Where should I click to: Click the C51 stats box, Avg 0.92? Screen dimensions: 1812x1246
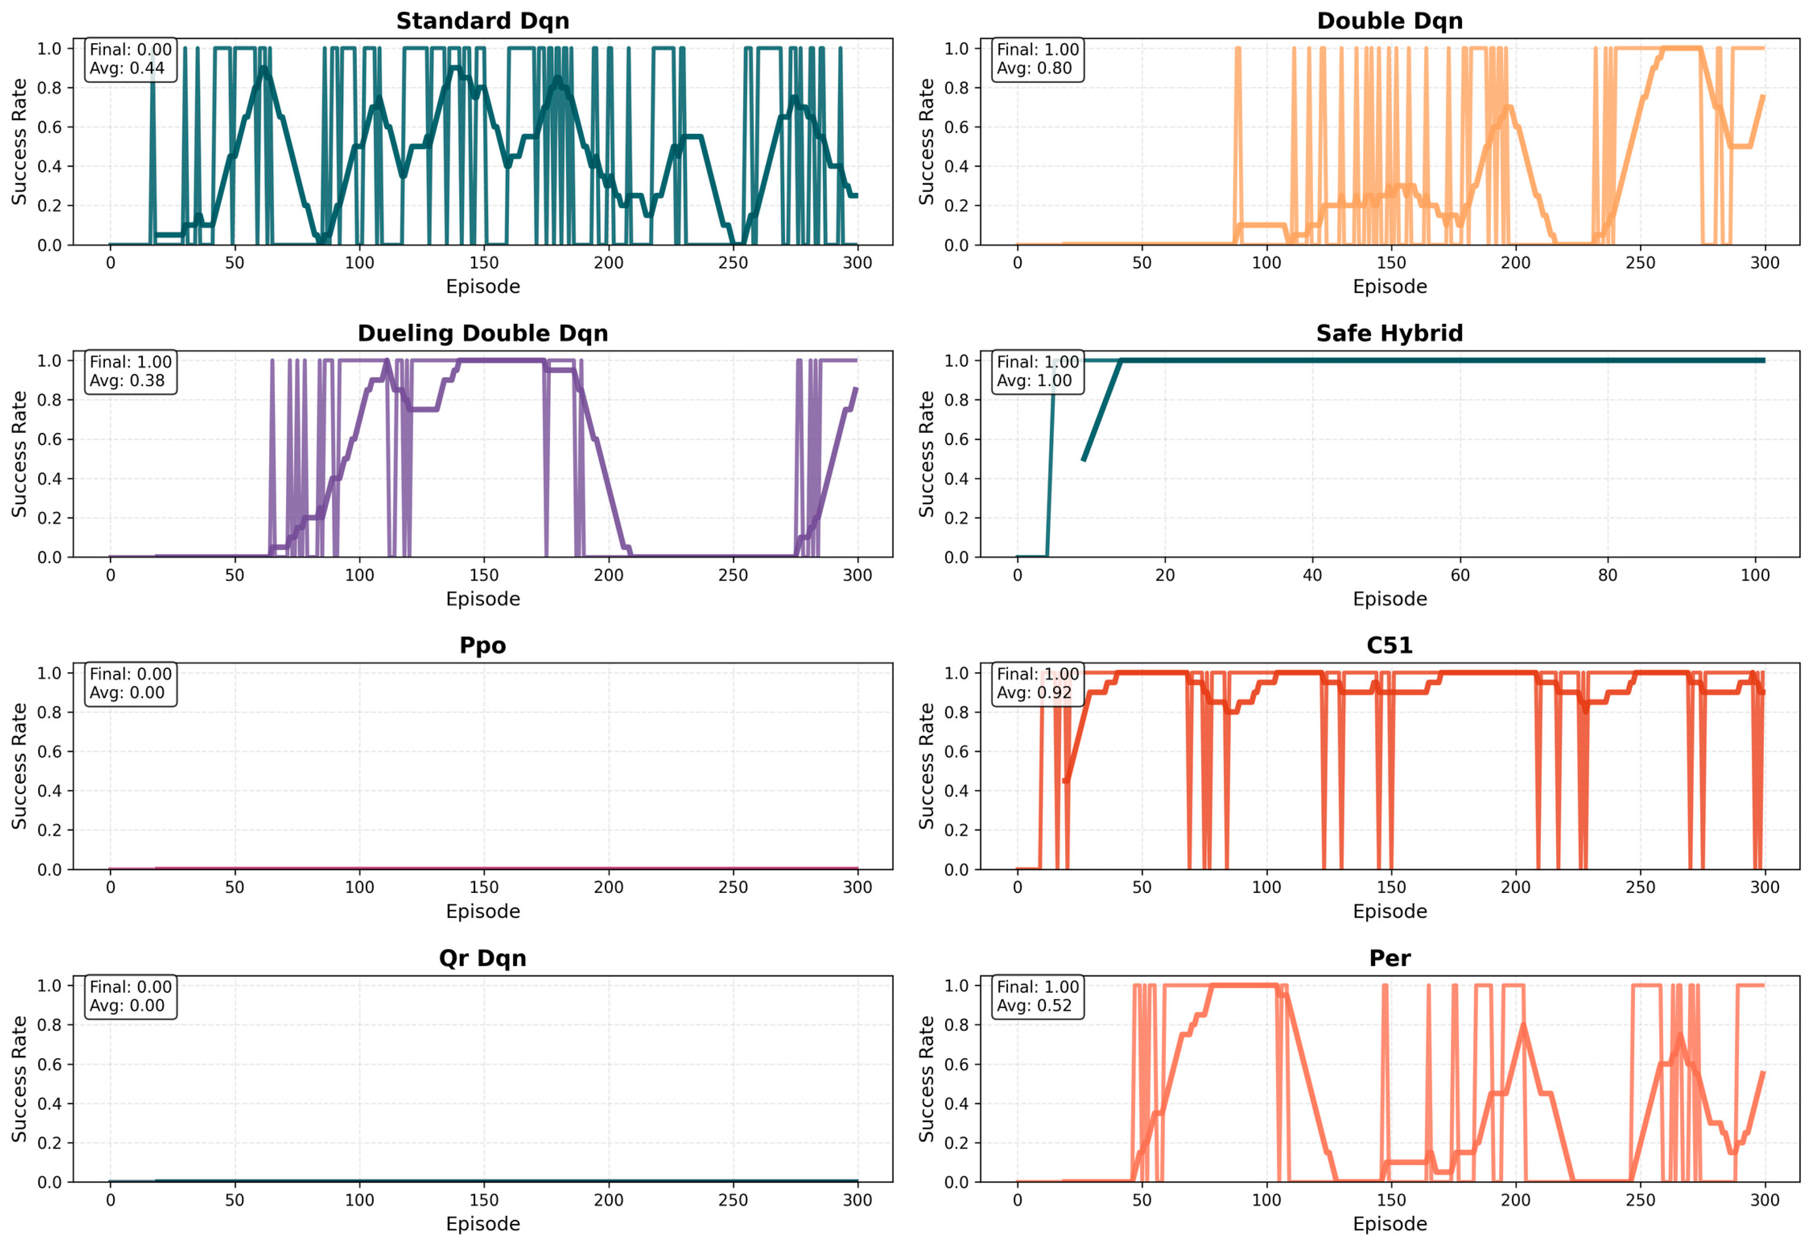pyautogui.click(x=1037, y=684)
